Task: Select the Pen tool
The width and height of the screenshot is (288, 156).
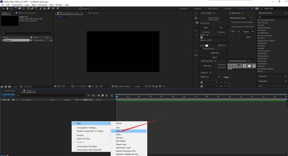Action: 32,9
